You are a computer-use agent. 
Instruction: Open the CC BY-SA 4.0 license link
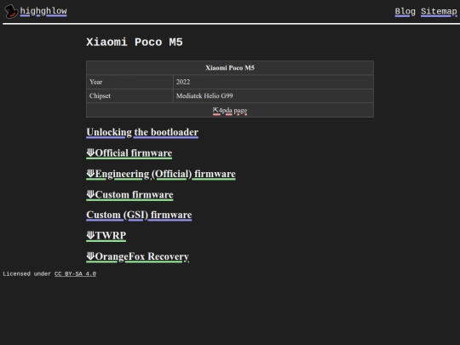pos(75,273)
